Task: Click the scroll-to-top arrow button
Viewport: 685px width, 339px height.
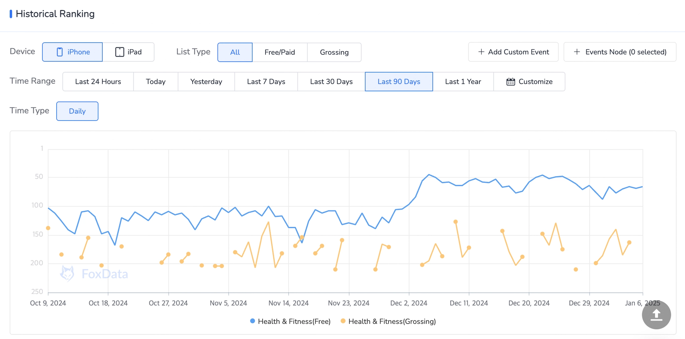Action: point(656,315)
